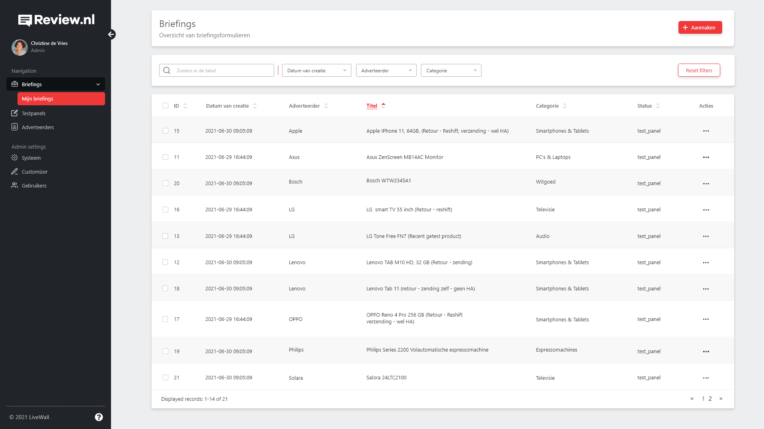This screenshot has height=429, width=764.
Task: Click the Review.nl logo
Action: point(56,20)
